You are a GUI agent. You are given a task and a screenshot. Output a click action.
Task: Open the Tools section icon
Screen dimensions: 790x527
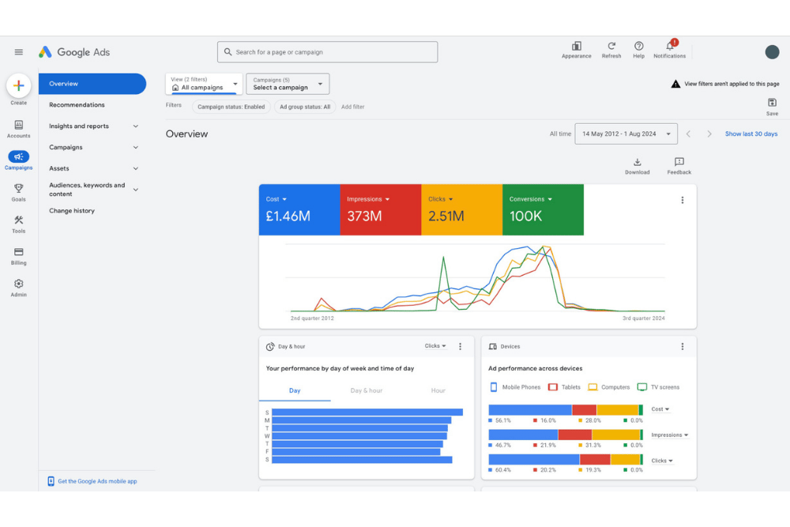19,220
